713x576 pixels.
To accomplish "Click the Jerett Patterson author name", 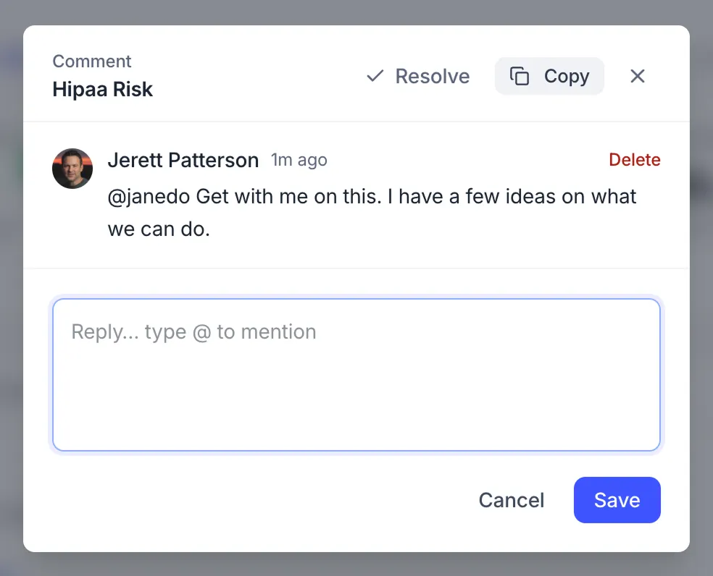I will point(183,161).
